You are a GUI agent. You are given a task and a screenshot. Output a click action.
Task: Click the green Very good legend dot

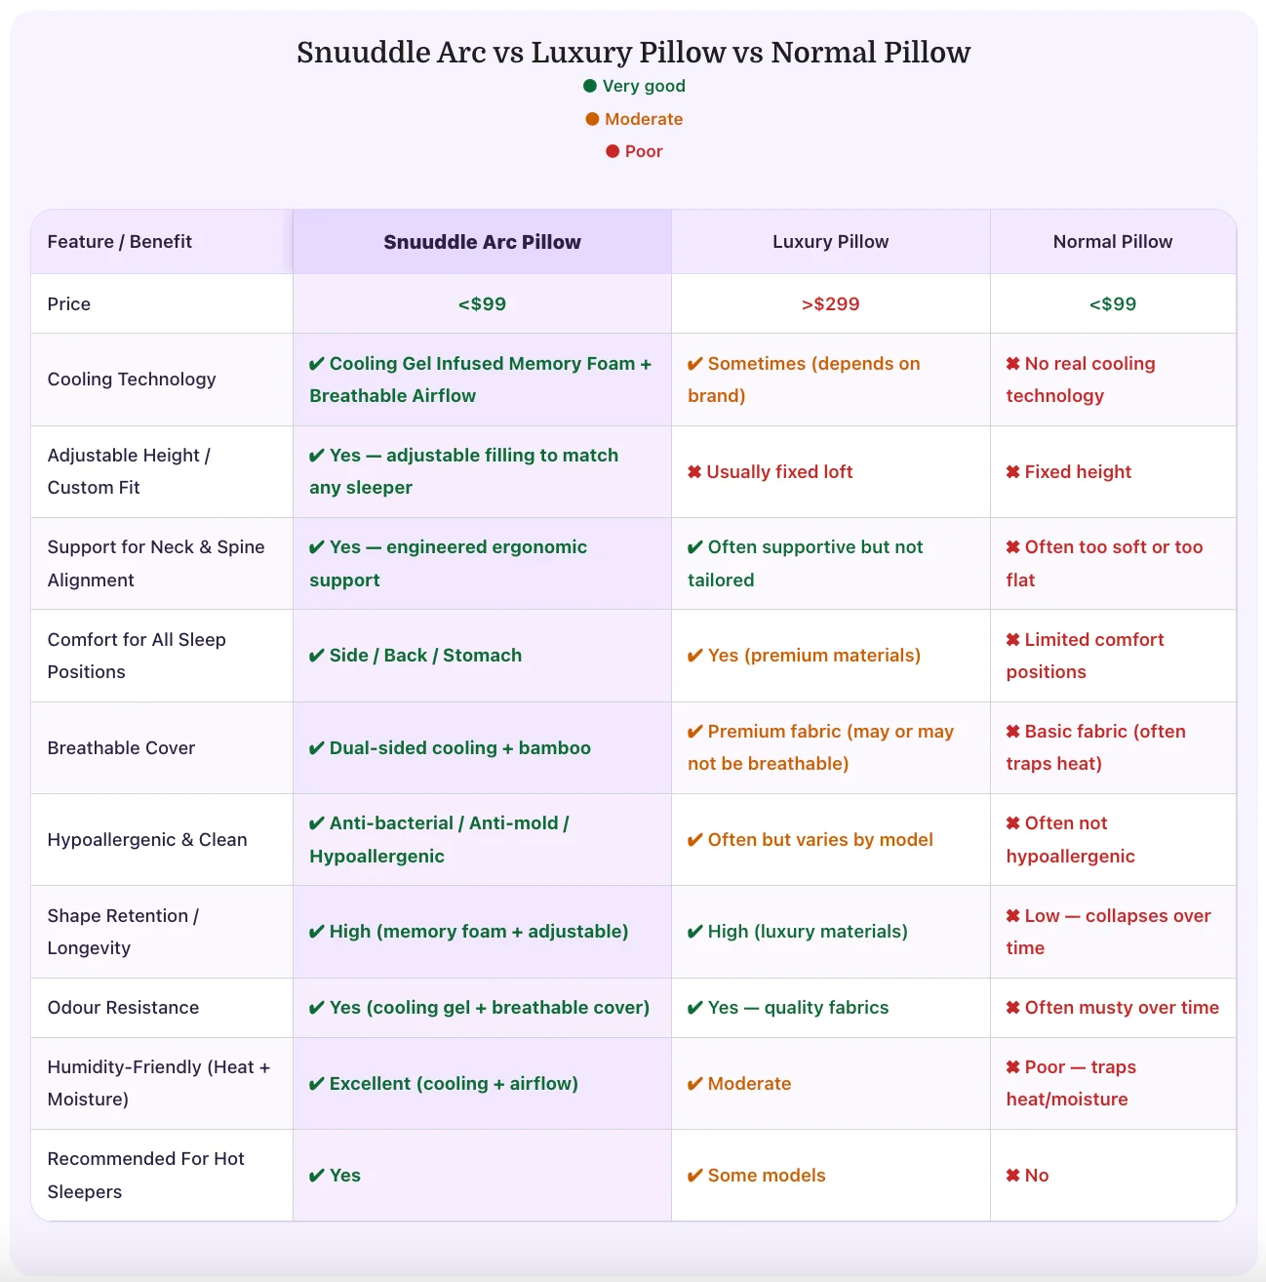click(x=590, y=86)
